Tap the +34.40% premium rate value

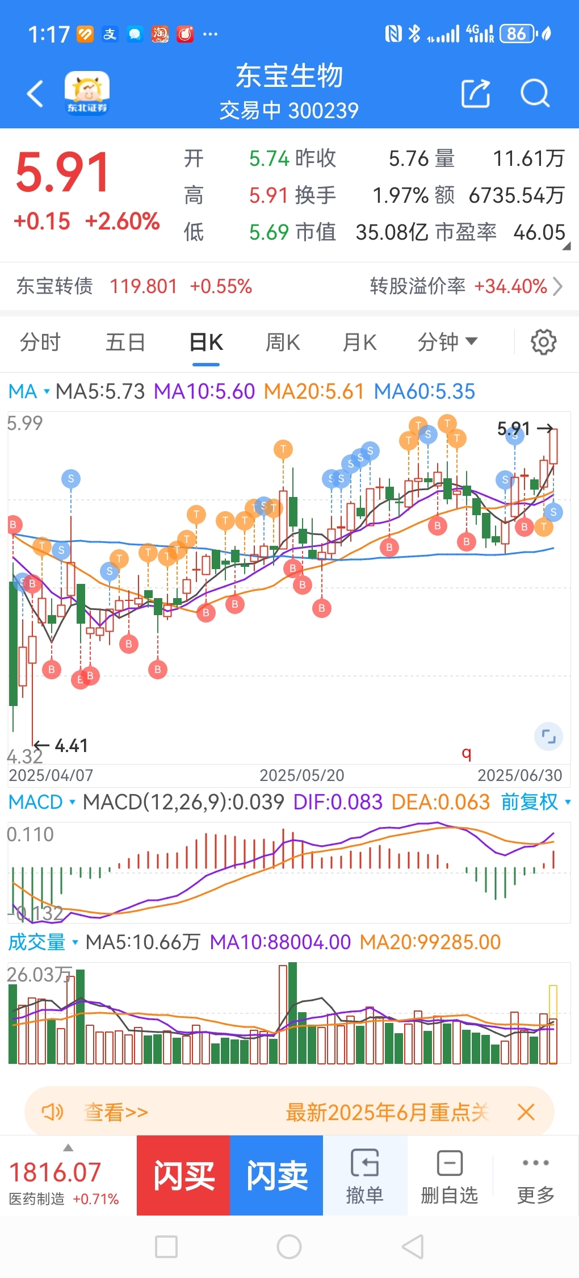(510, 286)
